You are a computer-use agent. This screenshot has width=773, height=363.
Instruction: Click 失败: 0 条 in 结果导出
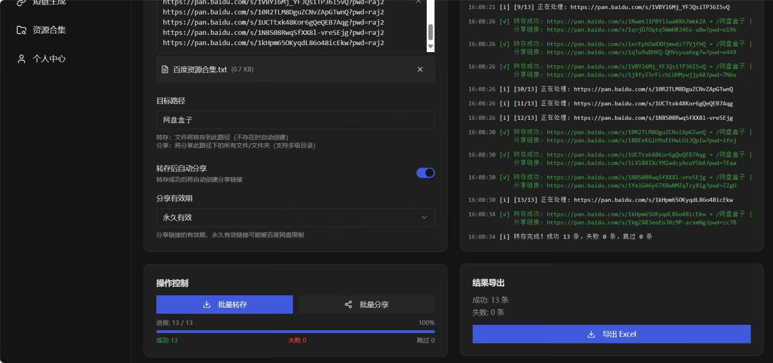coord(488,312)
